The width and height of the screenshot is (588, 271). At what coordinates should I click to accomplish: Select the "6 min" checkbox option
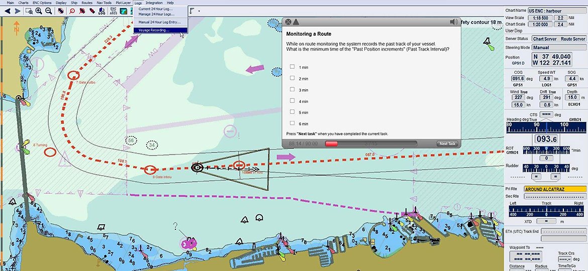[x=292, y=123]
